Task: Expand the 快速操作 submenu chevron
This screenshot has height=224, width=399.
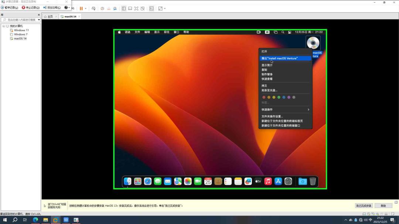Action: (308, 109)
